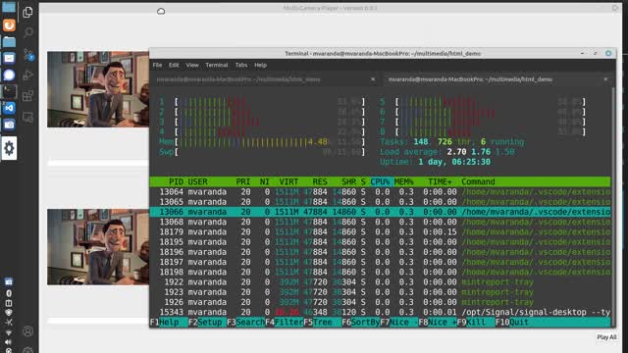Click the progress bar under the top video
628x353 pixels.
[x=98, y=163]
